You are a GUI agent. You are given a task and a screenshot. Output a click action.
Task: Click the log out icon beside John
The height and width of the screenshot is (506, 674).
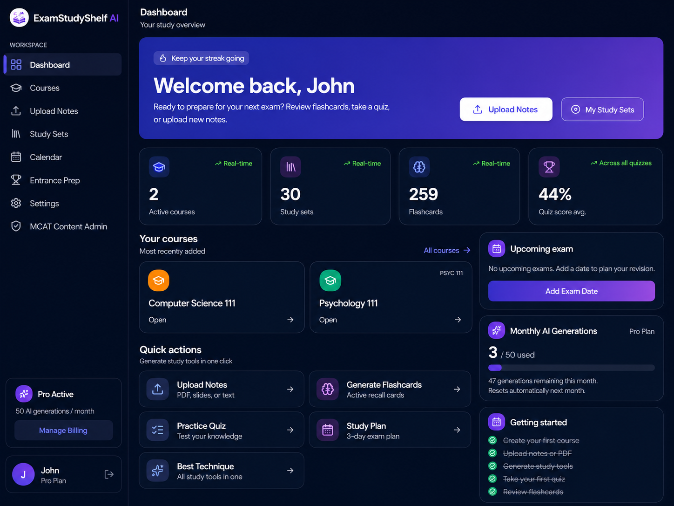[109, 474]
